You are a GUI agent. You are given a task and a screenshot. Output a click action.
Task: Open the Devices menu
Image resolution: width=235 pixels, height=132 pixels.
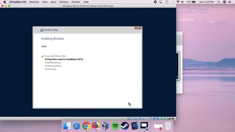point(64,2)
